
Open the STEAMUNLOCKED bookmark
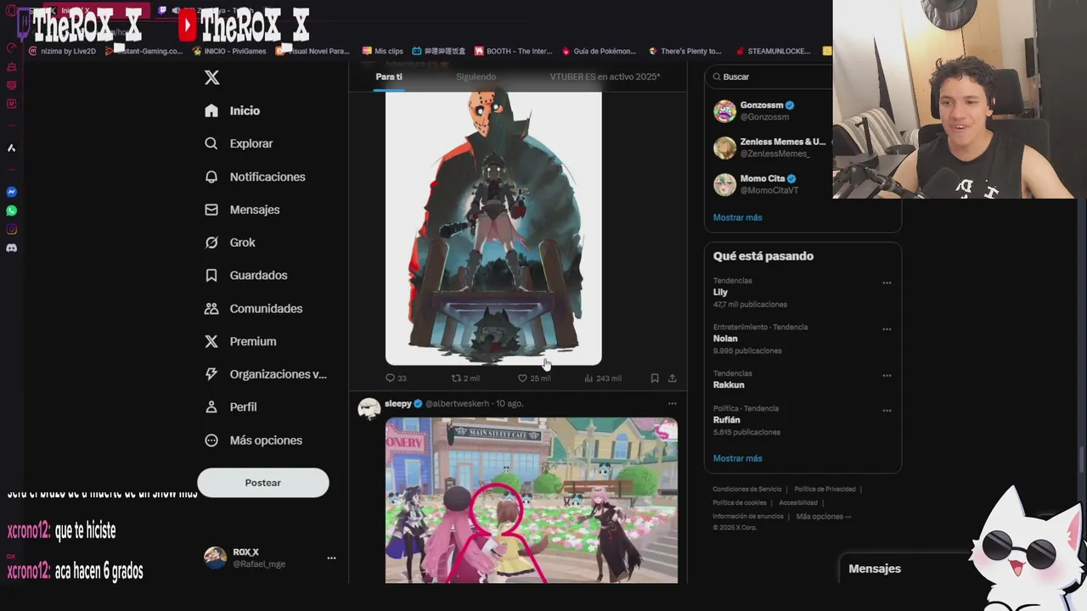(x=773, y=51)
